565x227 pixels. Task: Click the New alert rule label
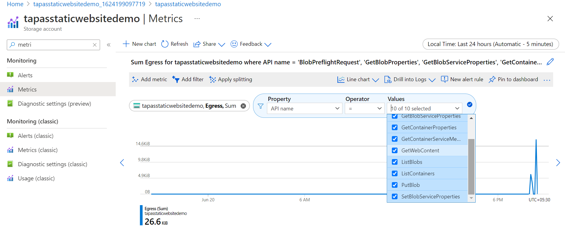coord(467,79)
